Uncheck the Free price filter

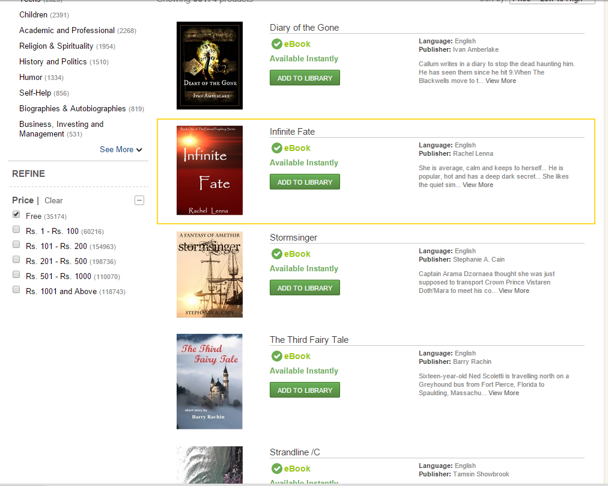(x=16, y=214)
